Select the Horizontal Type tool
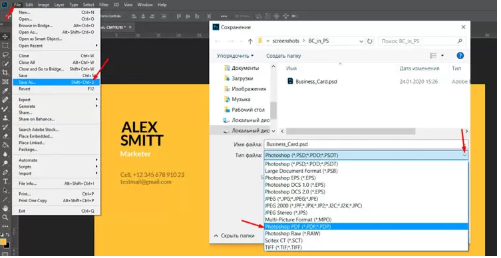The image size is (501, 258). point(5,181)
